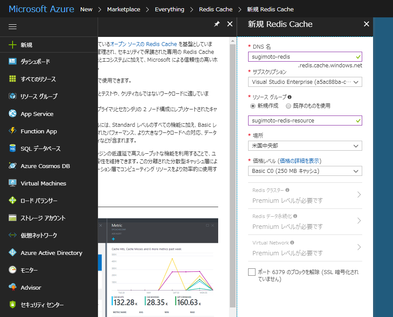Click 28.35 cache misses value
Screen dimensions: 393x317
157,302
